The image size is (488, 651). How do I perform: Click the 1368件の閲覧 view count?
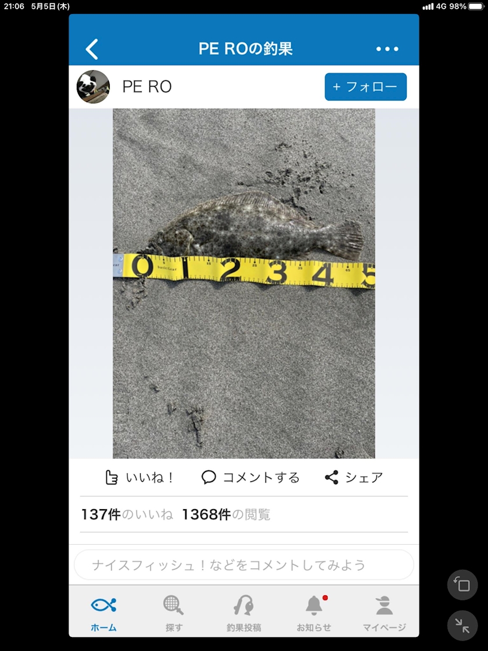tap(226, 514)
